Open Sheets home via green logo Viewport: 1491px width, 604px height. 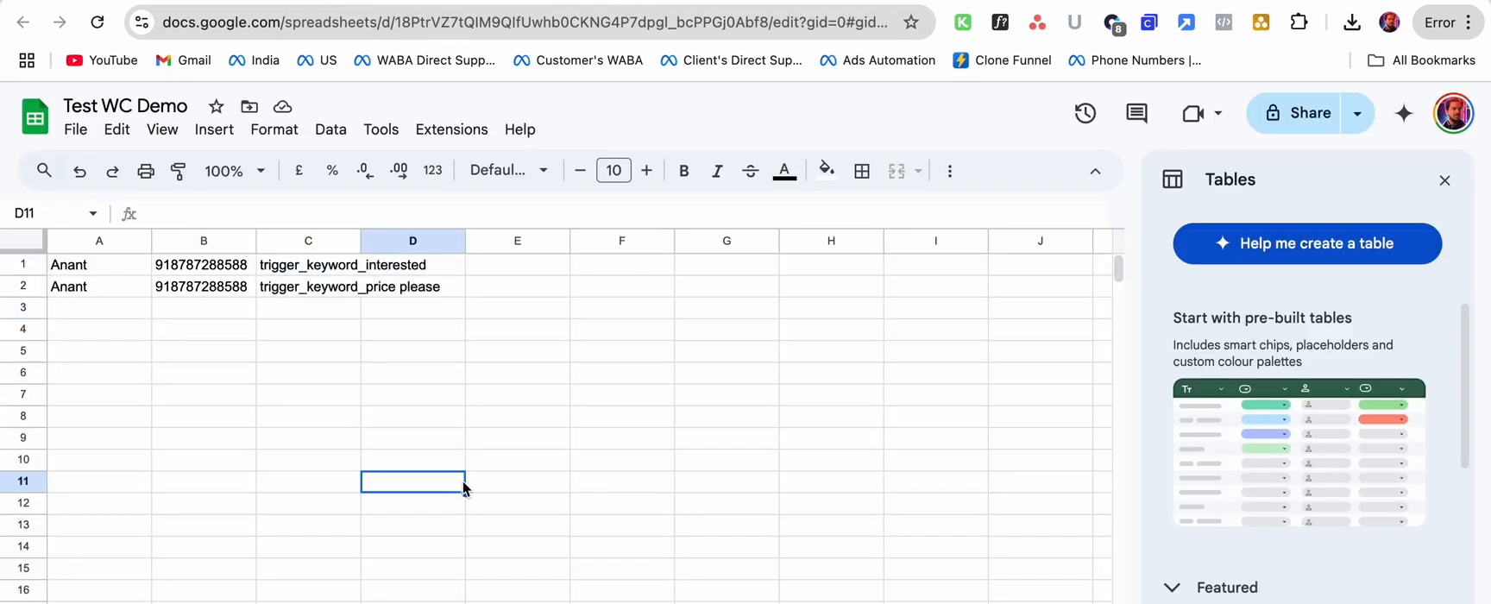35,116
